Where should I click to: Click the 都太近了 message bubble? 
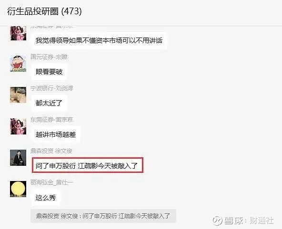point(49,103)
